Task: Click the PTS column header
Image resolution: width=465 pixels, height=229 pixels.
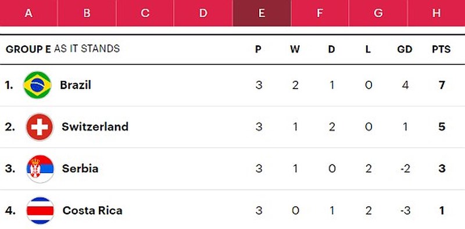Action: [441, 49]
